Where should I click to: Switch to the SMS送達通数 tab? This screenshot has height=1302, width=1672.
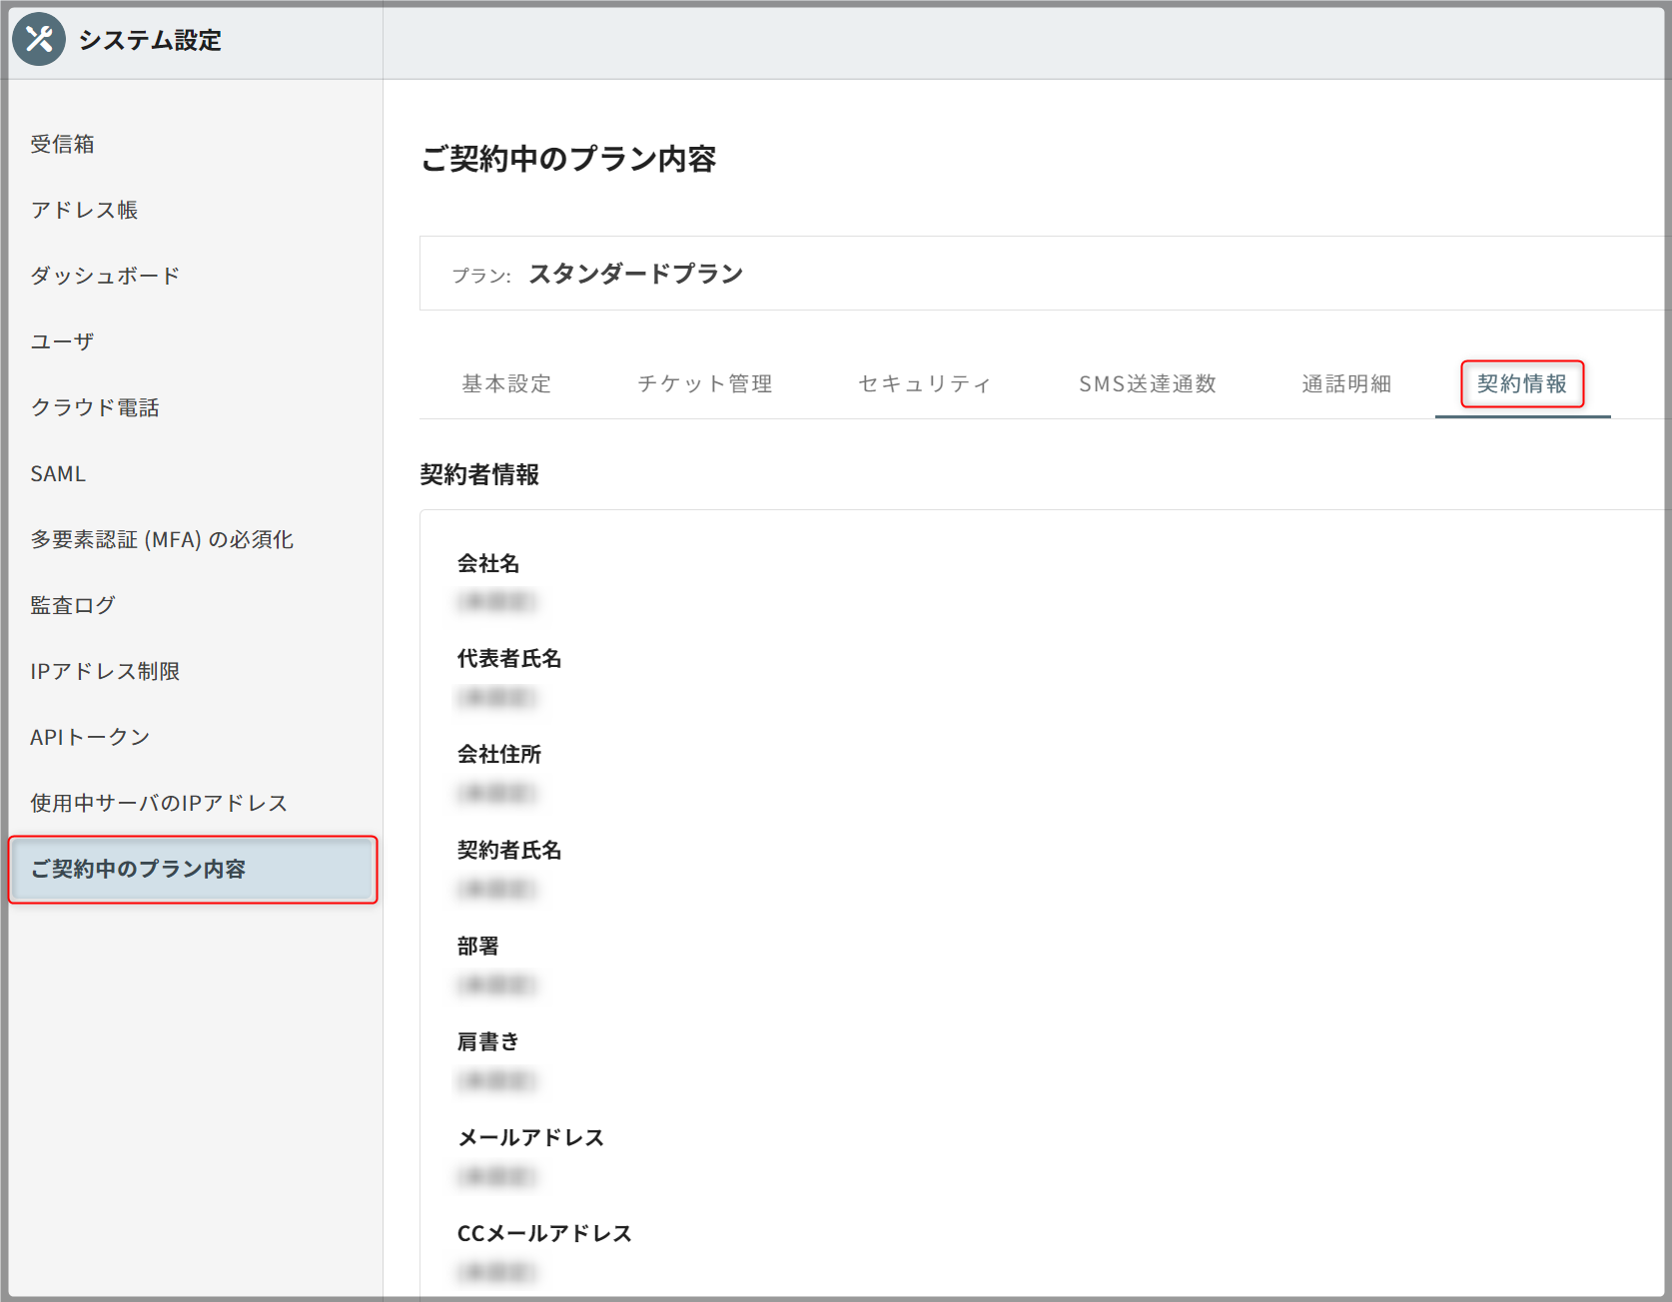coord(1148,383)
